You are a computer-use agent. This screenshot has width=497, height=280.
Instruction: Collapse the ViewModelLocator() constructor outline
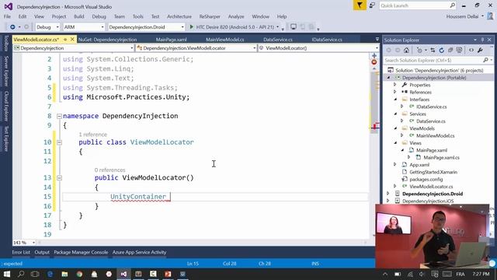point(59,178)
